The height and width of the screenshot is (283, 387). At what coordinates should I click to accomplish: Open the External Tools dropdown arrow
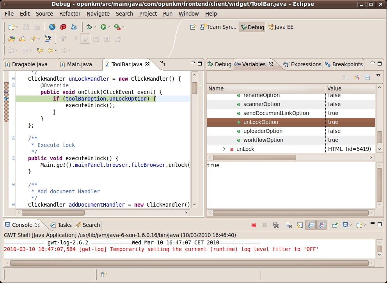(x=122, y=27)
